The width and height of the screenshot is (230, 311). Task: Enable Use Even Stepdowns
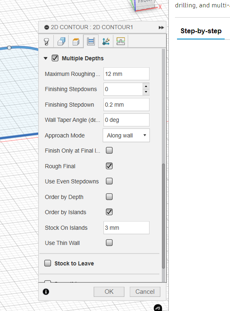pyautogui.click(x=109, y=181)
